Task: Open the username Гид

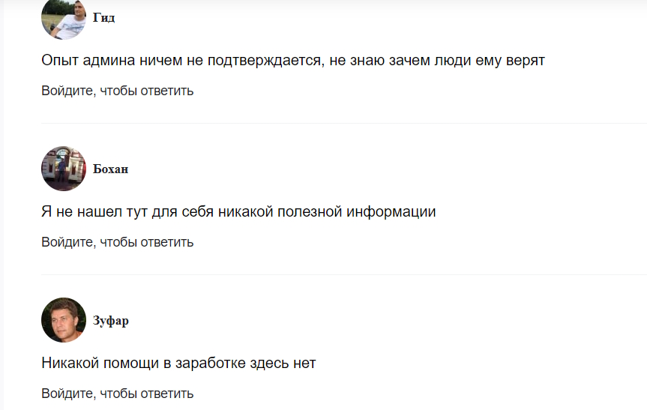Action: (x=104, y=18)
